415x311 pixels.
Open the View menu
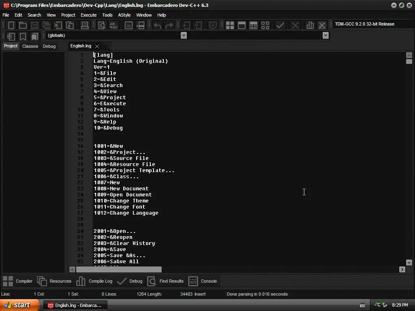51,15
